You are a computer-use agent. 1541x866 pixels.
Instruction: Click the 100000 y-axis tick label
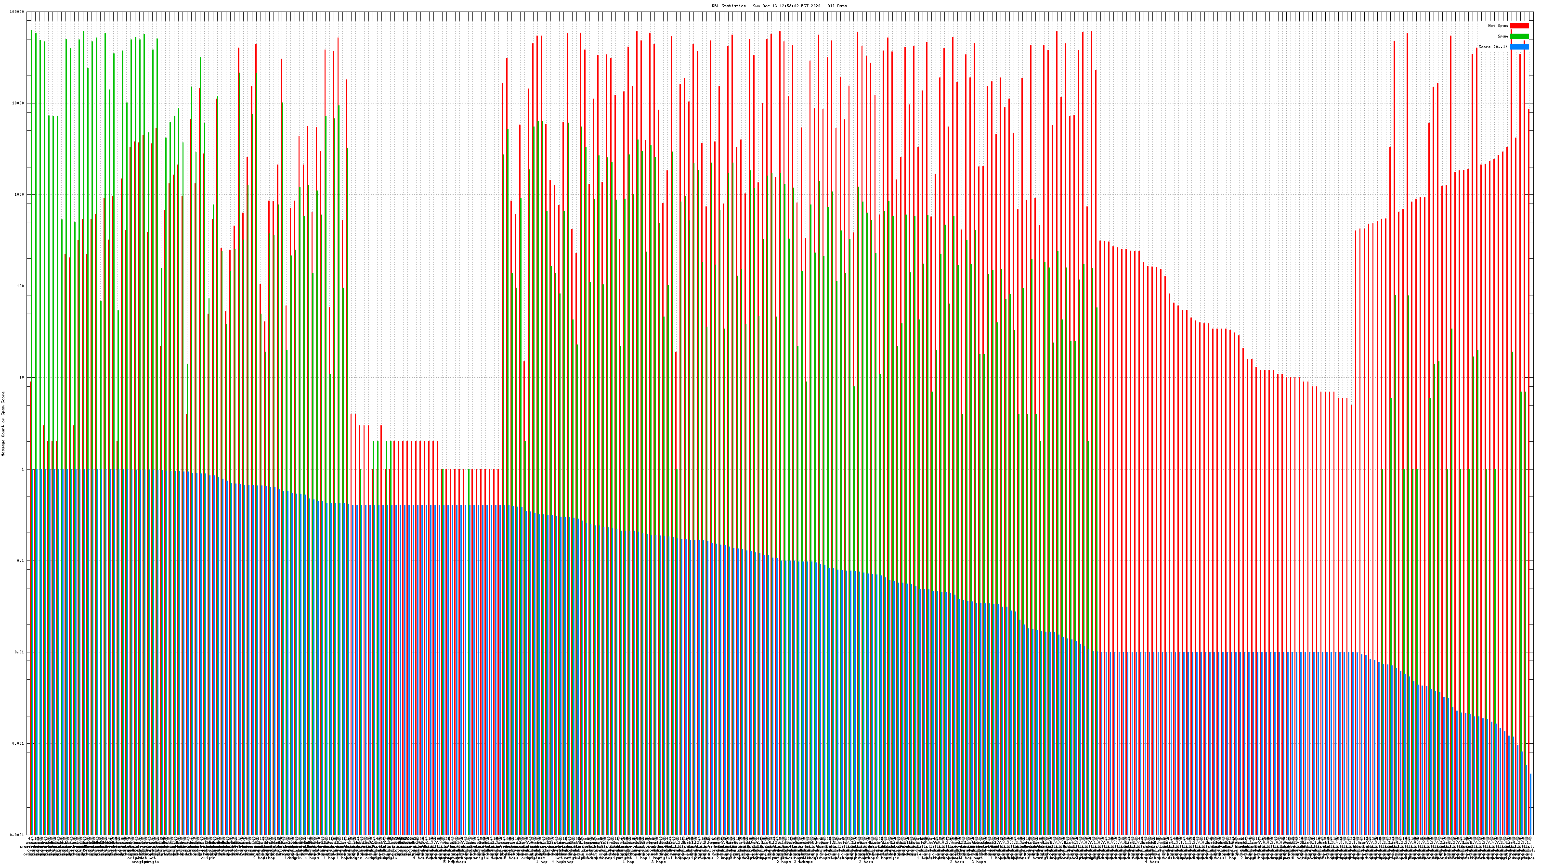coord(17,12)
